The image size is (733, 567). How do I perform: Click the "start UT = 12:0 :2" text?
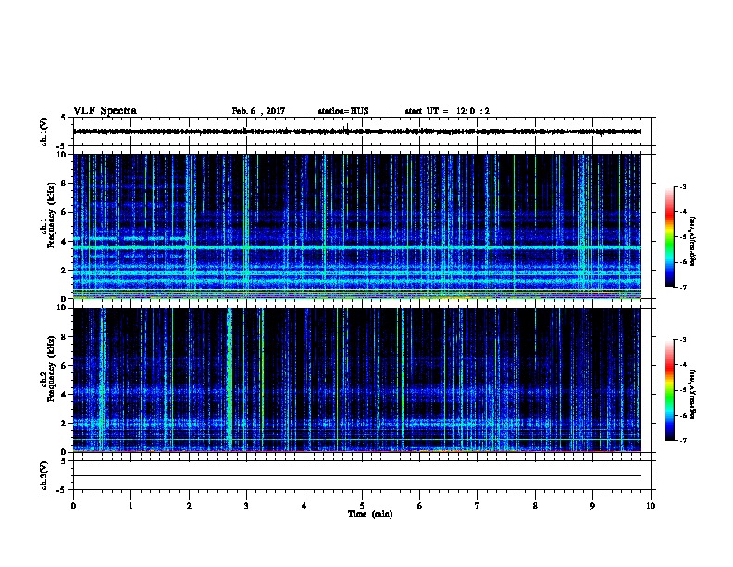coord(447,111)
